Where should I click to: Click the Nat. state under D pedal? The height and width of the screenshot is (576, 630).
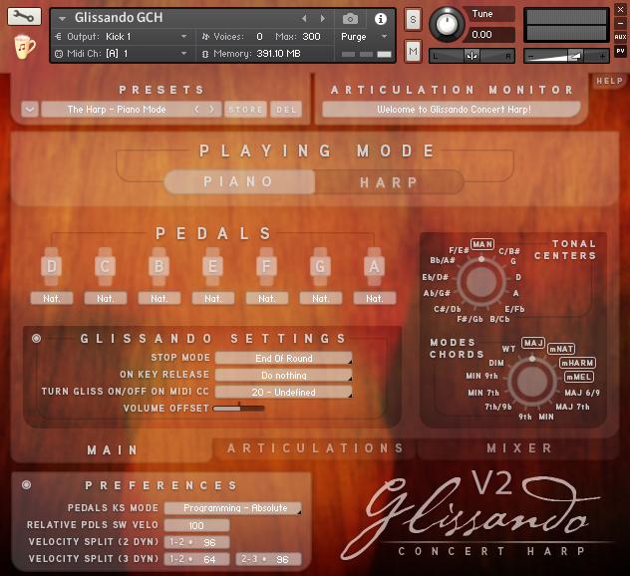pos(52,298)
